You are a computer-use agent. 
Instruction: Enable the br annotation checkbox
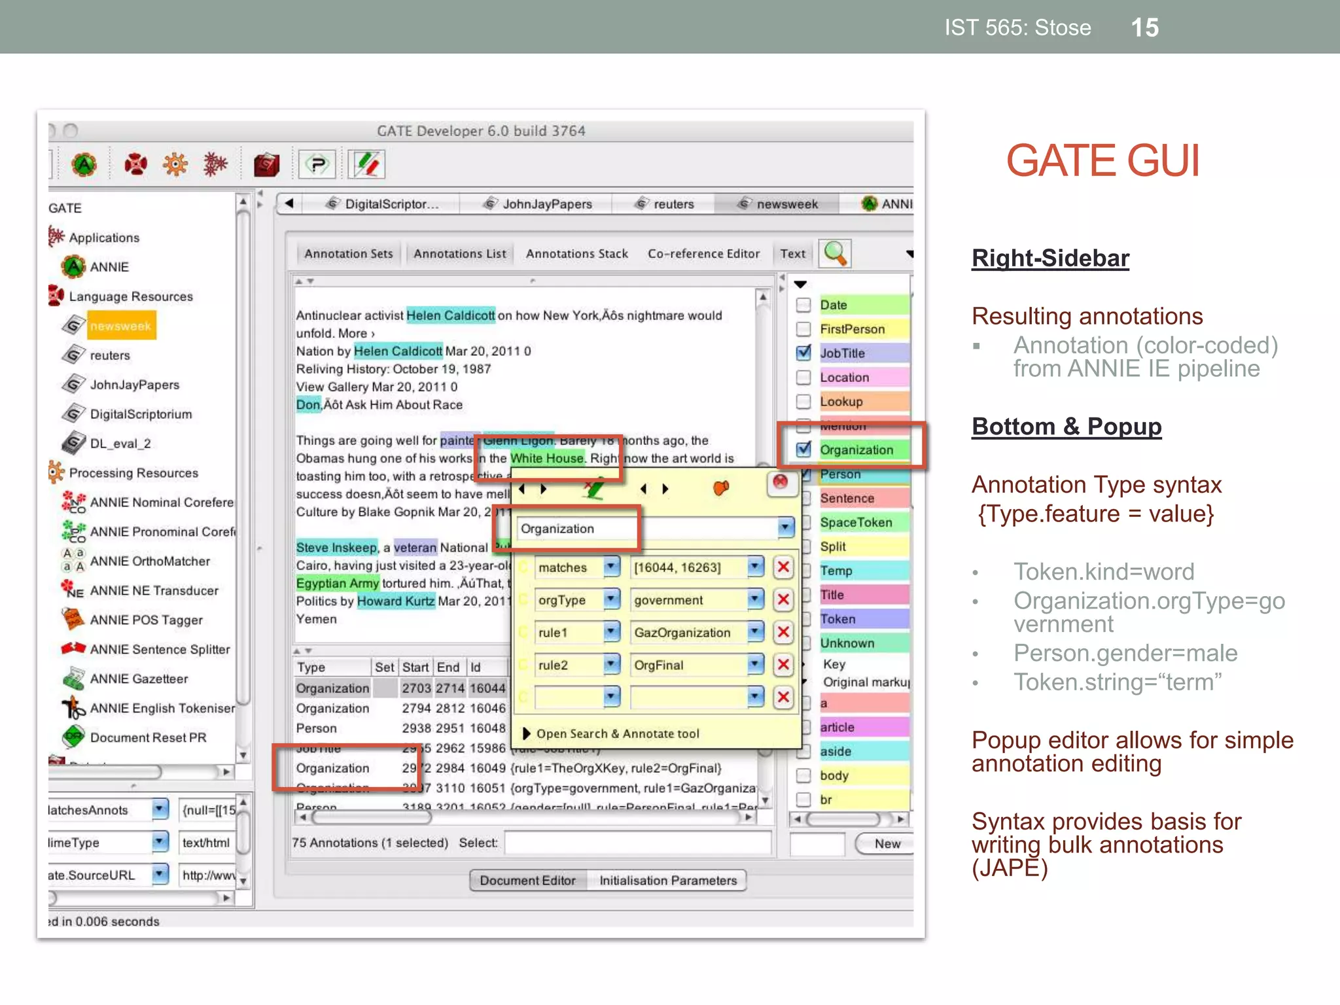803,800
